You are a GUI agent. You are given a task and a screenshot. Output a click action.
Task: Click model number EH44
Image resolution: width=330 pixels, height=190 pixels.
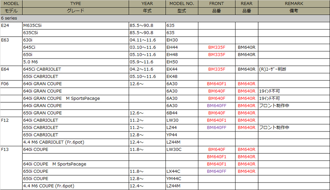172,47
